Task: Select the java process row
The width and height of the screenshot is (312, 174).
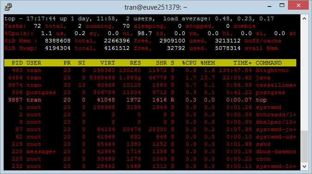Action: point(150,78)
